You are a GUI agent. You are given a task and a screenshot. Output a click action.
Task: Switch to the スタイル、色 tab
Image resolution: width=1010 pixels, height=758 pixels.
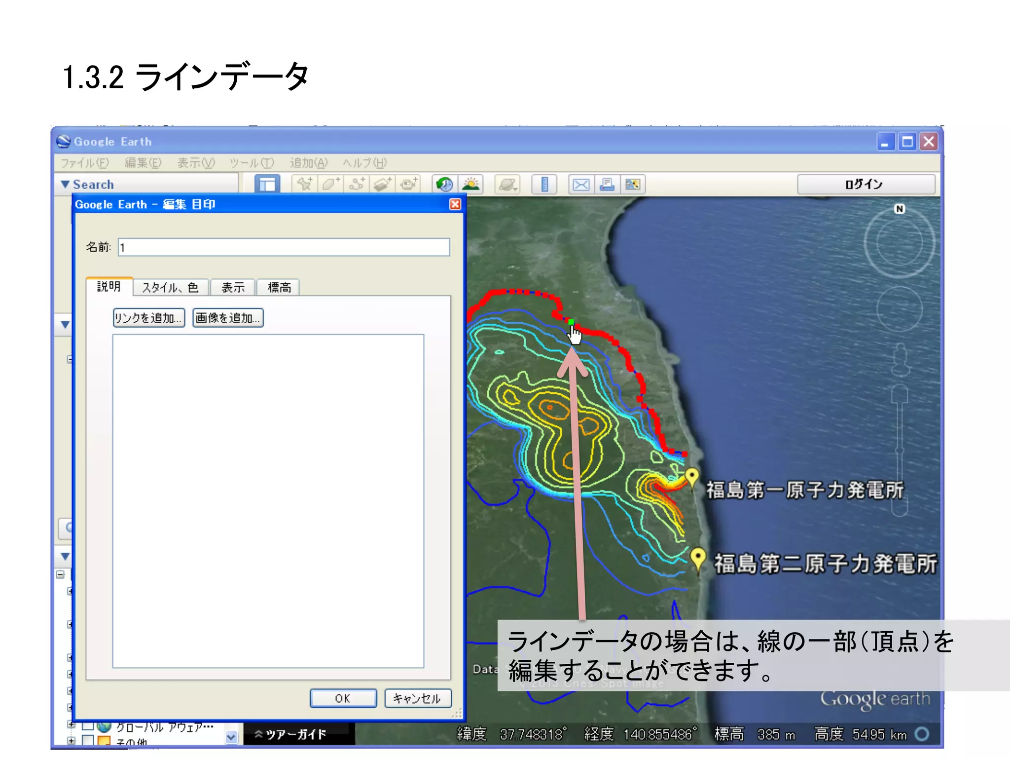point(171,288)
